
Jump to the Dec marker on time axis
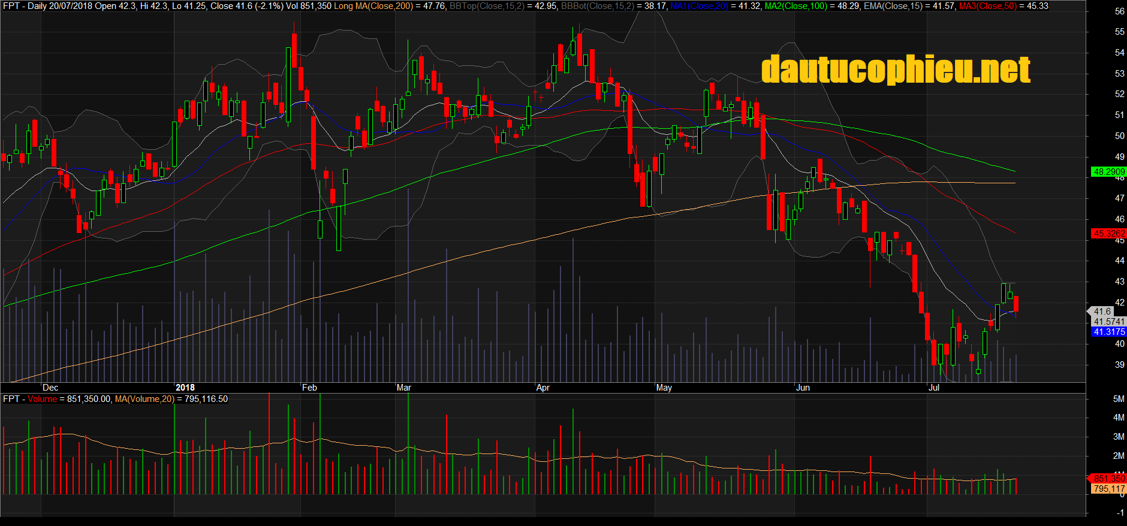point(50,388)
